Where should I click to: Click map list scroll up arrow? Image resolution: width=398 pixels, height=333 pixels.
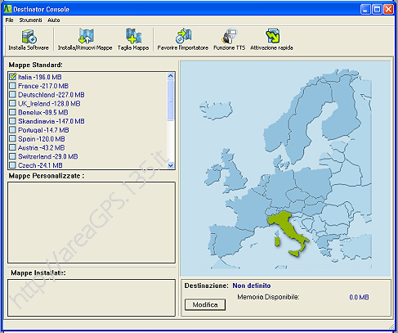171,76
